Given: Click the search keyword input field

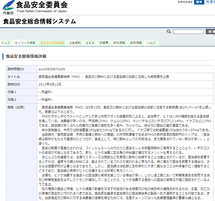Looking at the screenshot, I should [188, 32].
